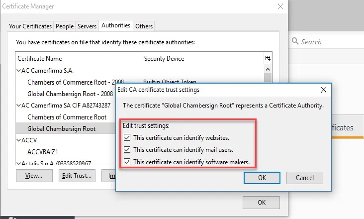Open the Others tab

tap(144, 26)
